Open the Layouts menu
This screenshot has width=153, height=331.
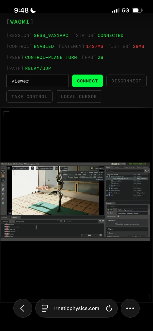32,164
